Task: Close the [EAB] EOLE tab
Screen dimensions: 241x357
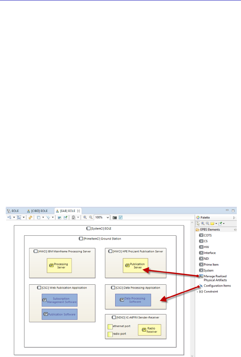Action: click(78, 211)
